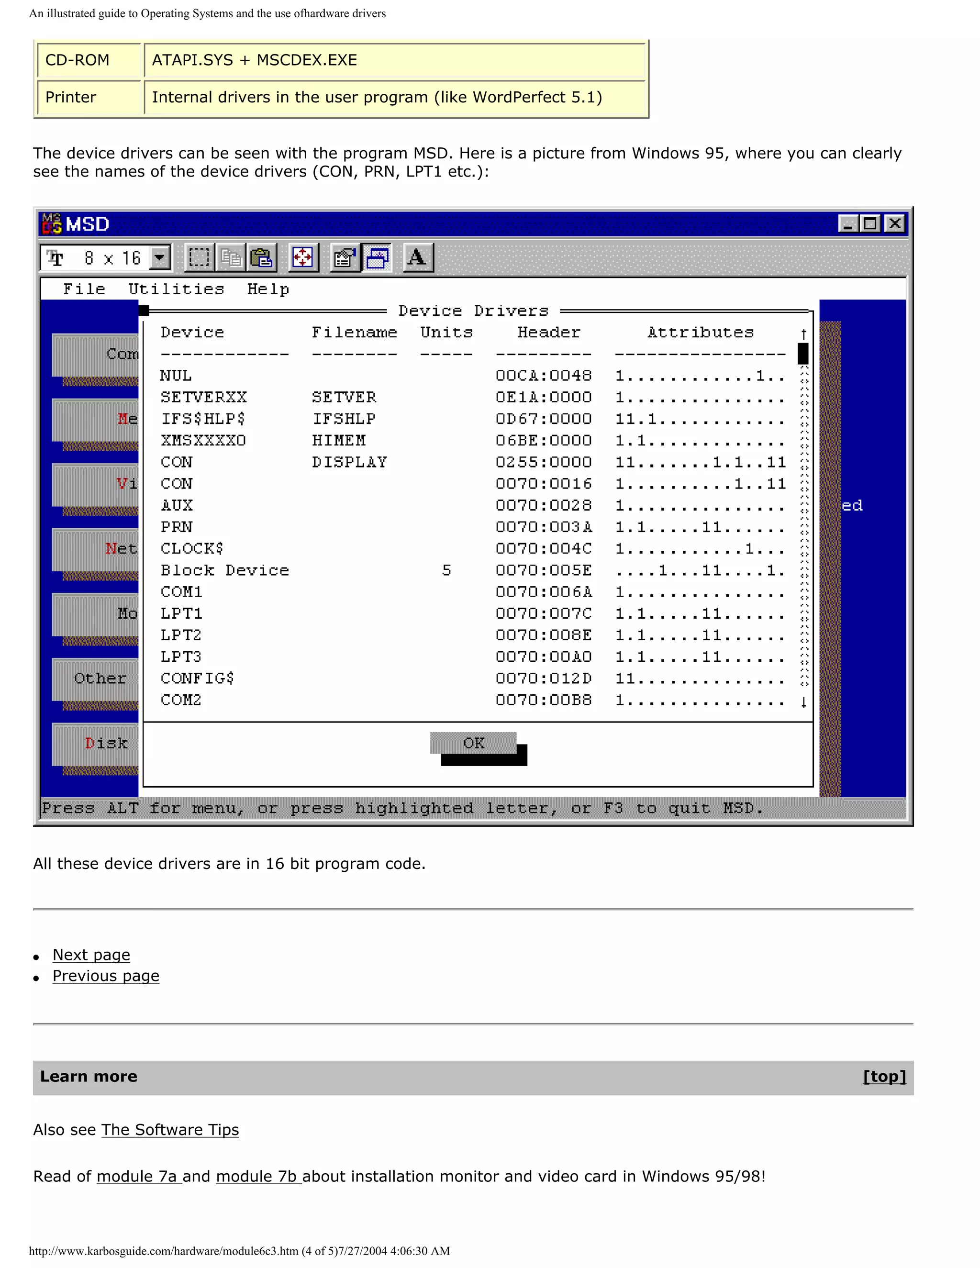The image size is (980, 1268).
Task: Click the partially hidden Video button
Action: (95, 485)
